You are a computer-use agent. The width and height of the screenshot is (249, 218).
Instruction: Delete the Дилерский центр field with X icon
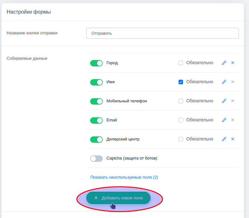pyautogui.click(x=232, y=139)
